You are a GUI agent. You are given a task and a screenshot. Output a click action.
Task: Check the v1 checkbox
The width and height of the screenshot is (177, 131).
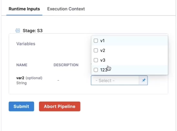(96, 41)
